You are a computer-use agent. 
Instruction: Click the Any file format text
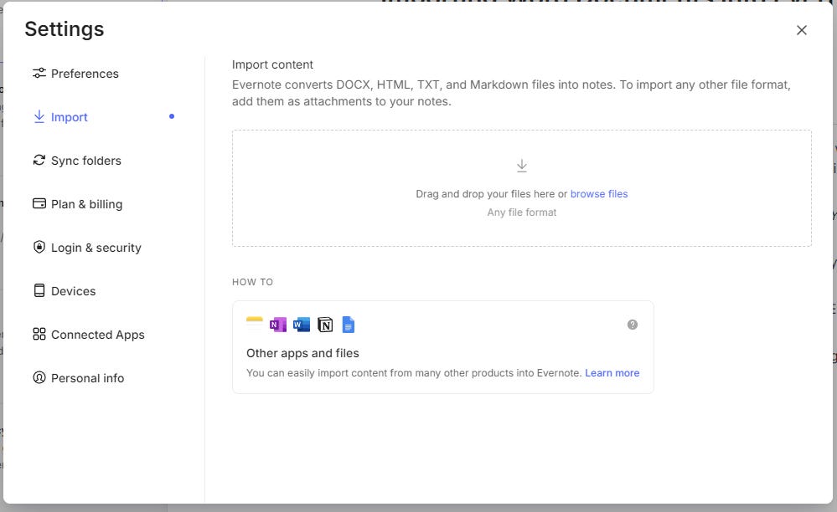[522, 212]
